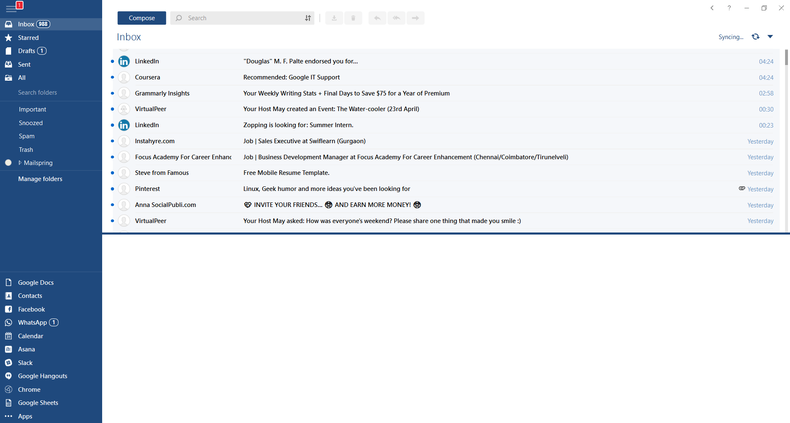Click the Inbox folder icon
Image resolution: width=790 pixels, height=423 pixels.
click(9, 24)
